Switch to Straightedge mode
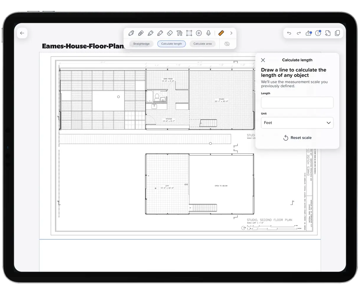This screenshot has height=294, width=359. 141,44
